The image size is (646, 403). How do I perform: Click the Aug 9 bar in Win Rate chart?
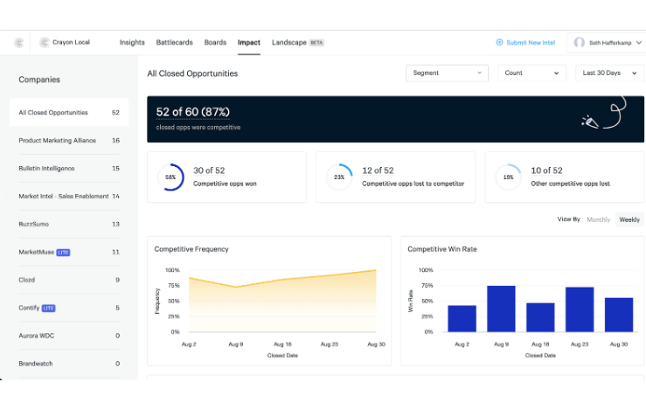pos(501,309)
